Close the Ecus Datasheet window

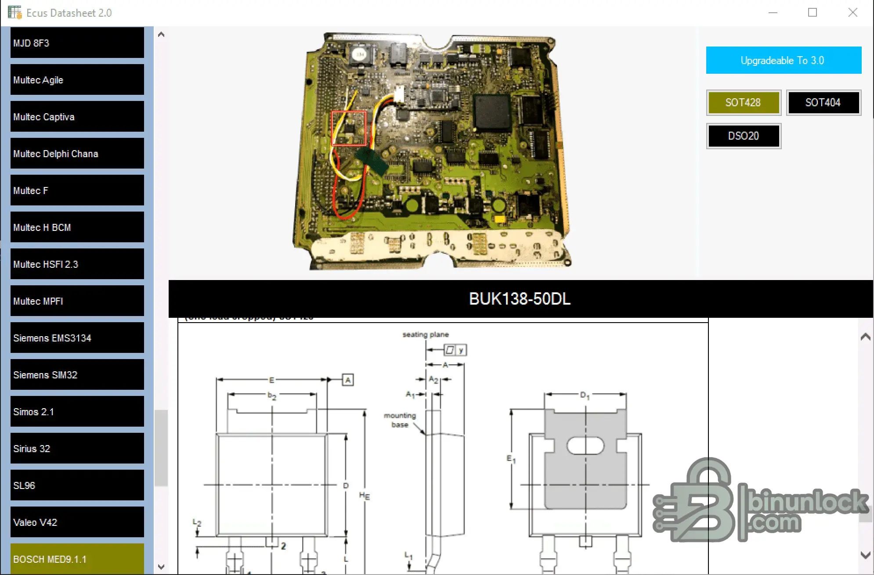coord(852,13)
